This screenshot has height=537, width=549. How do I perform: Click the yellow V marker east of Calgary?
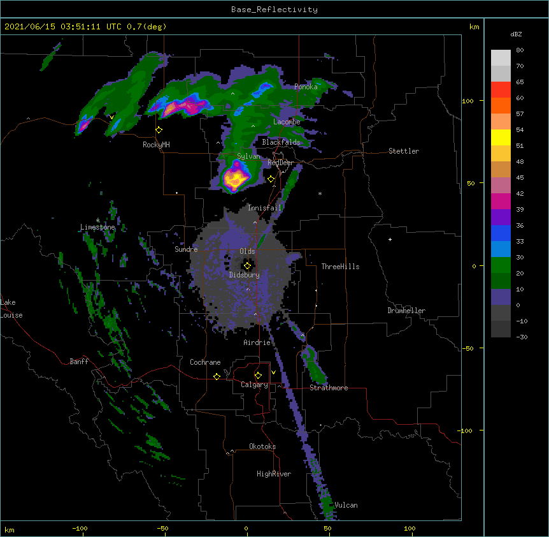click(273, 372)
